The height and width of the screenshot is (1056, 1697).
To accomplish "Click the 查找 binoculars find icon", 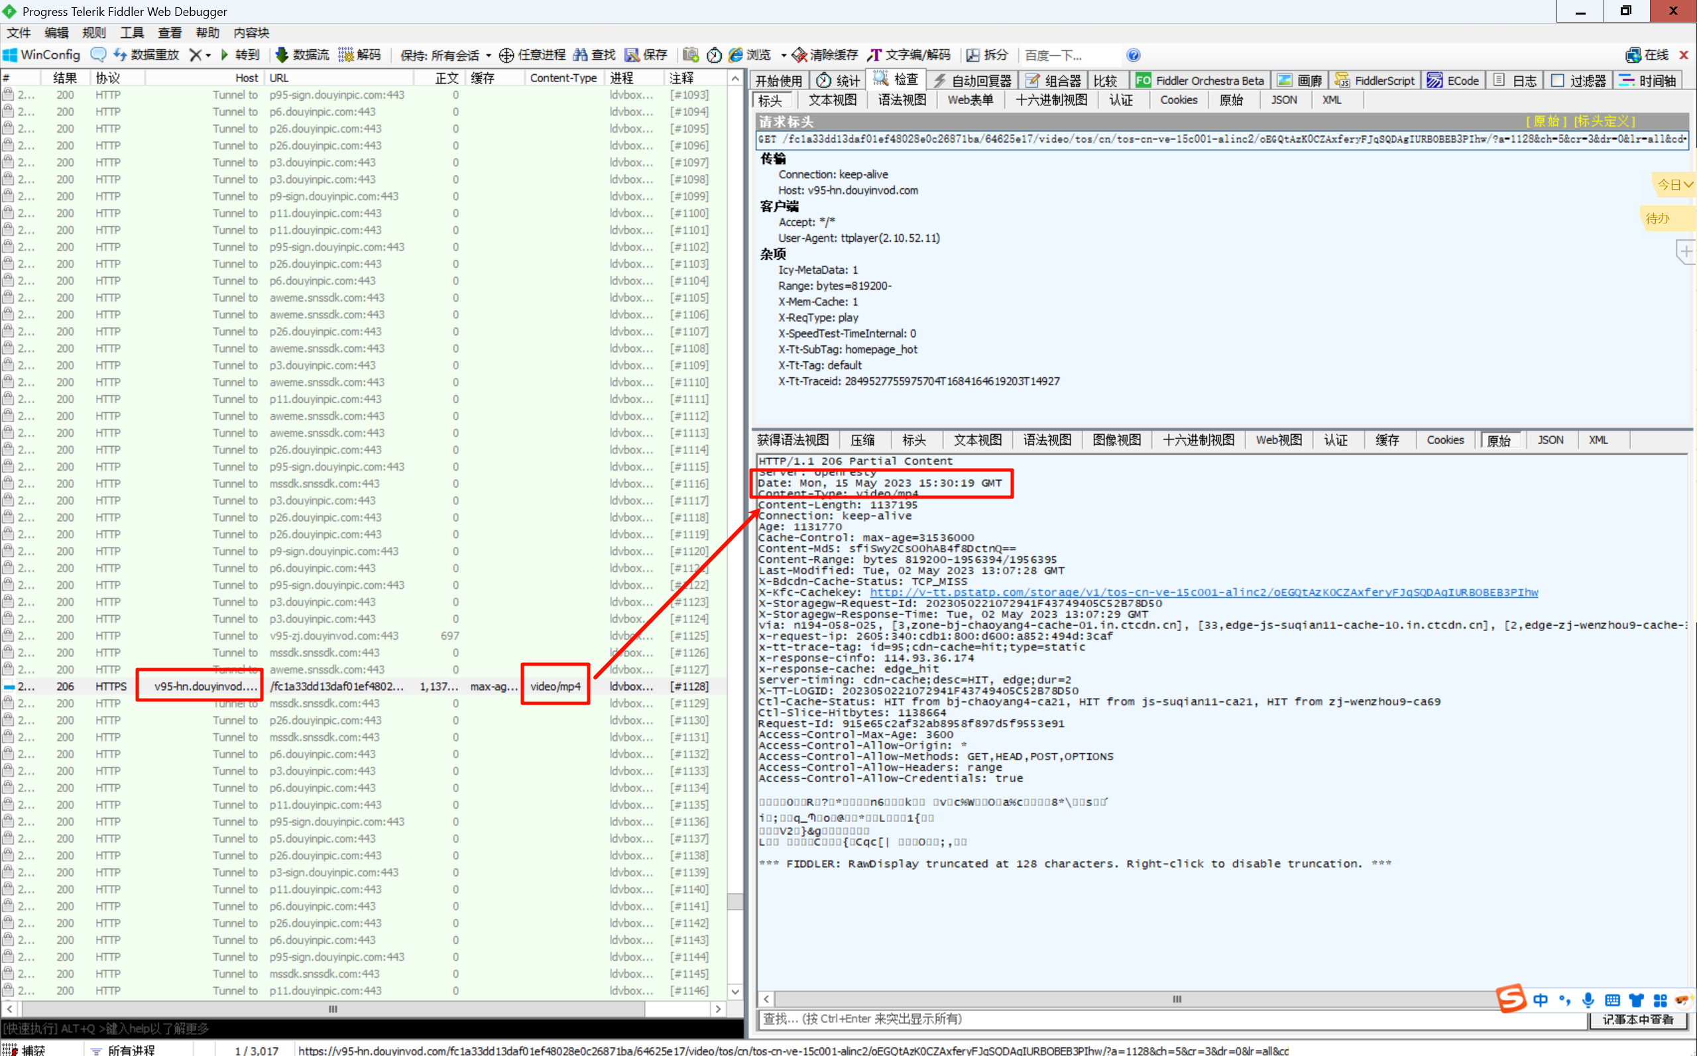I will tap(580, 54).
